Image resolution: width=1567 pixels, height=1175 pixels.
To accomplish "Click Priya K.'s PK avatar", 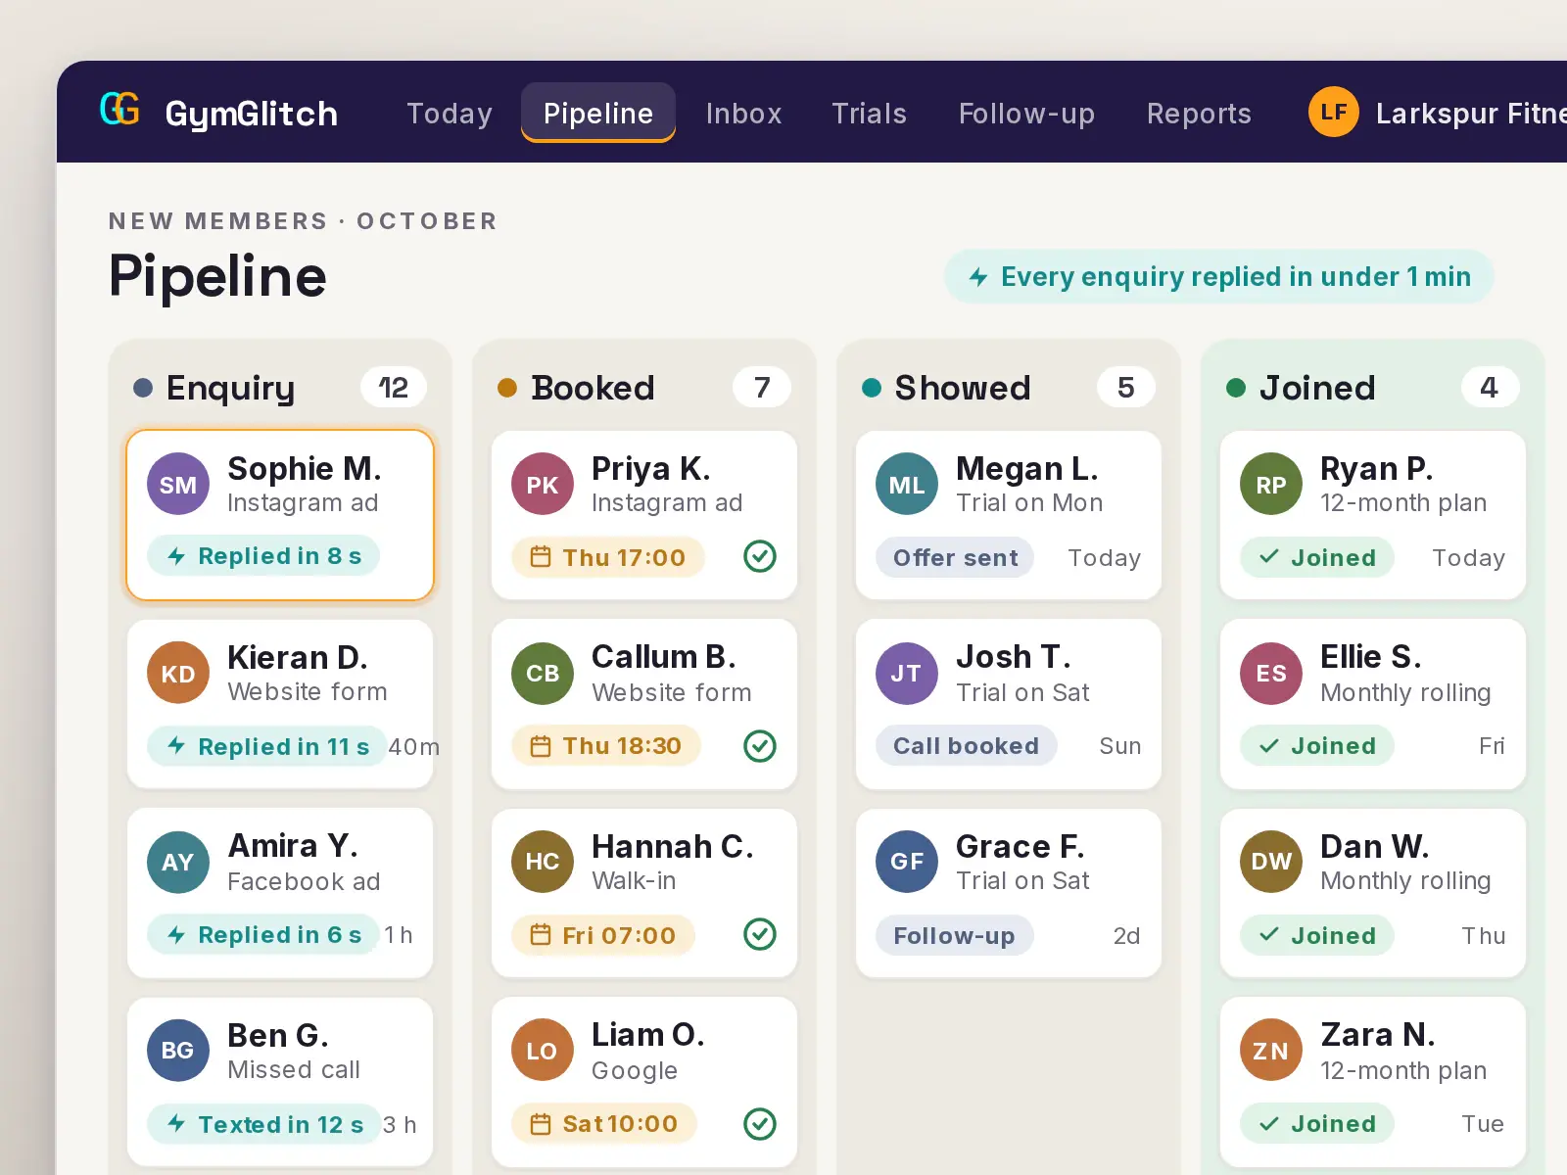I will click(x=543, y=484).
